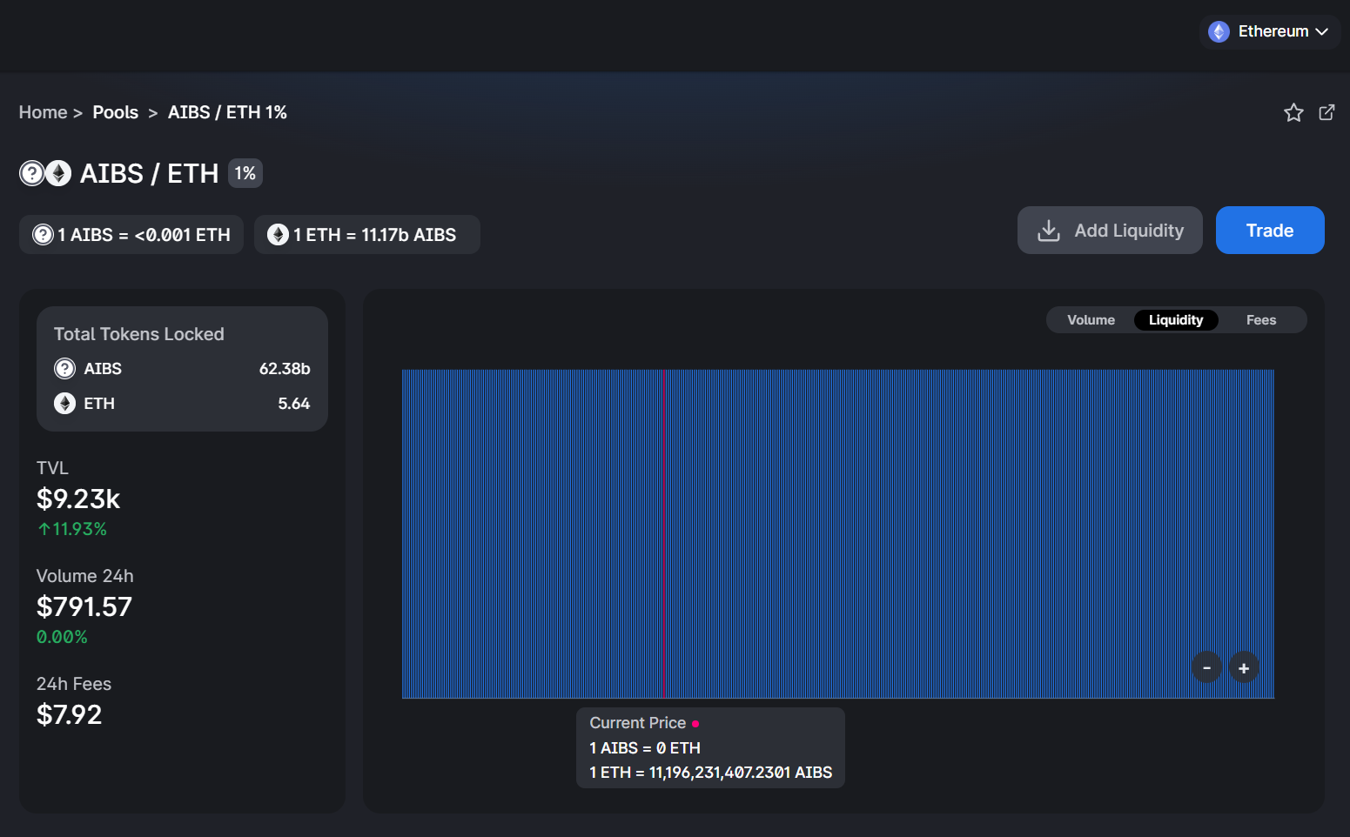
Task: Click the ETH icon in ETH price chip
Action: [x=278, y=235]
